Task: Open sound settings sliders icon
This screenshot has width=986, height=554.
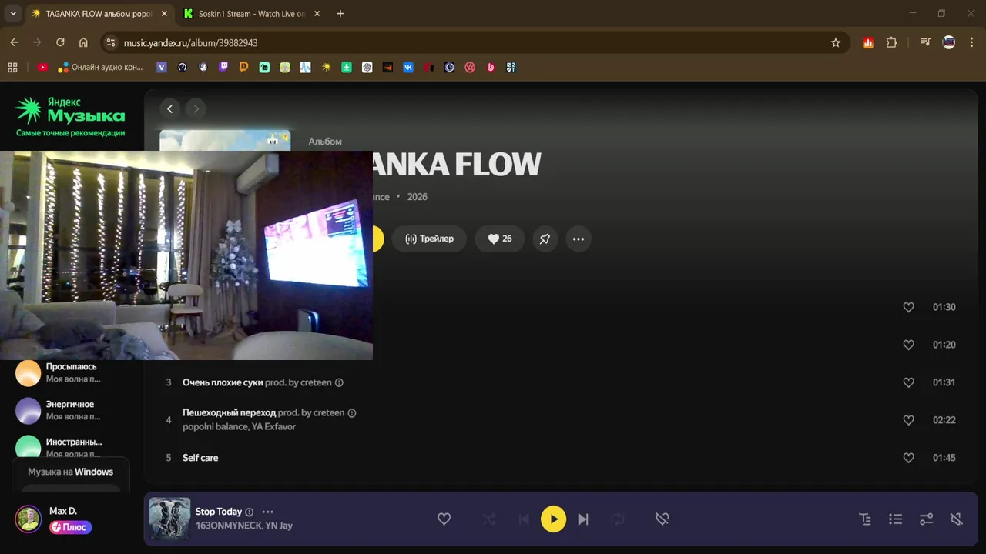Action: (926, 519)
